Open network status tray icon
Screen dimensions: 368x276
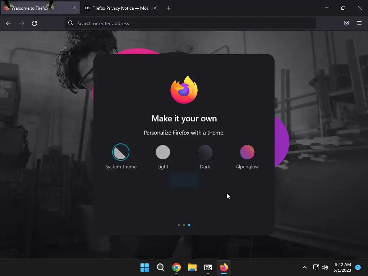(x=316, y=267)
